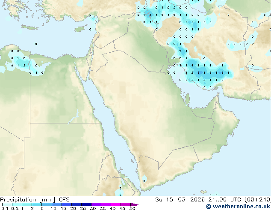Choose the 15–20 mm legend swatch

66,204
